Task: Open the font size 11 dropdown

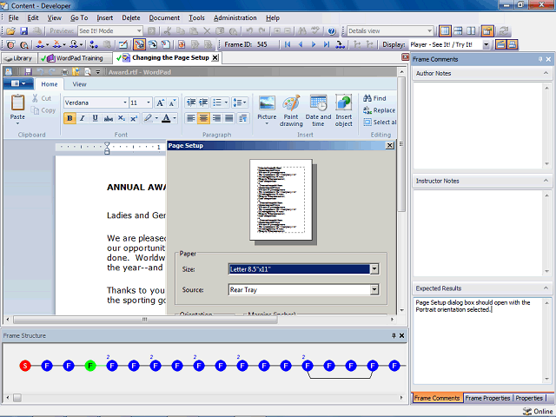Action: click(x=149, y=103)
